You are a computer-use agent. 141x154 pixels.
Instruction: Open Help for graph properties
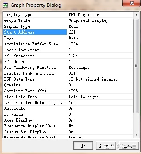[129, 145]
